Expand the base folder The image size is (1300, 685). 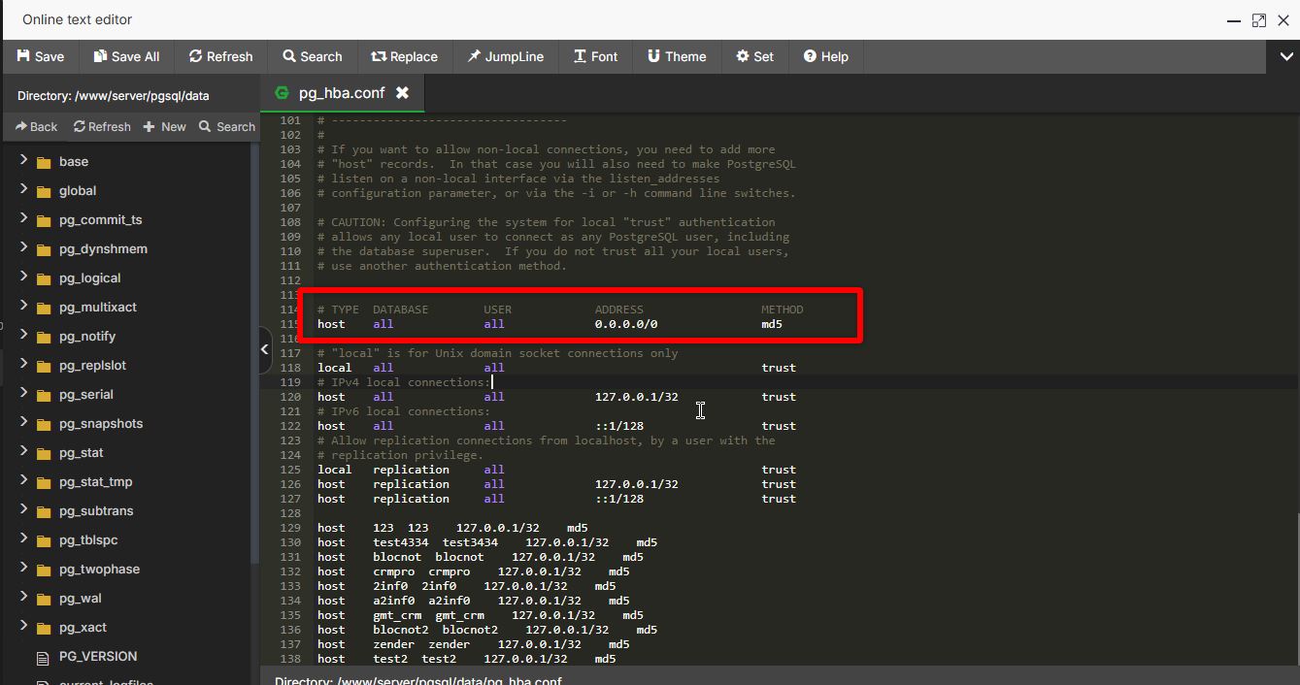click(x=24, y=161)
